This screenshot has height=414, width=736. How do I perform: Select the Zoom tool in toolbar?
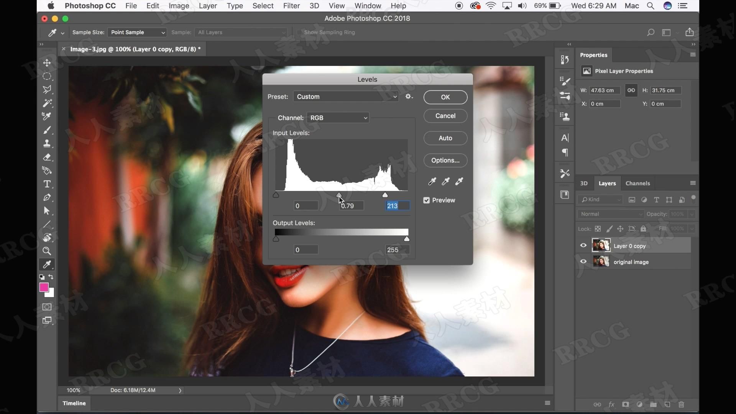46,250
